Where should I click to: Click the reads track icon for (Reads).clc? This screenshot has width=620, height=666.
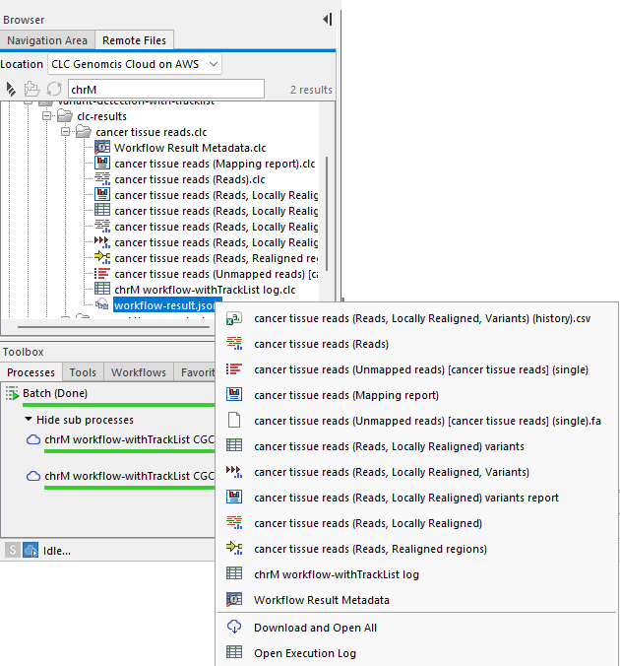[x=102, y=179]
